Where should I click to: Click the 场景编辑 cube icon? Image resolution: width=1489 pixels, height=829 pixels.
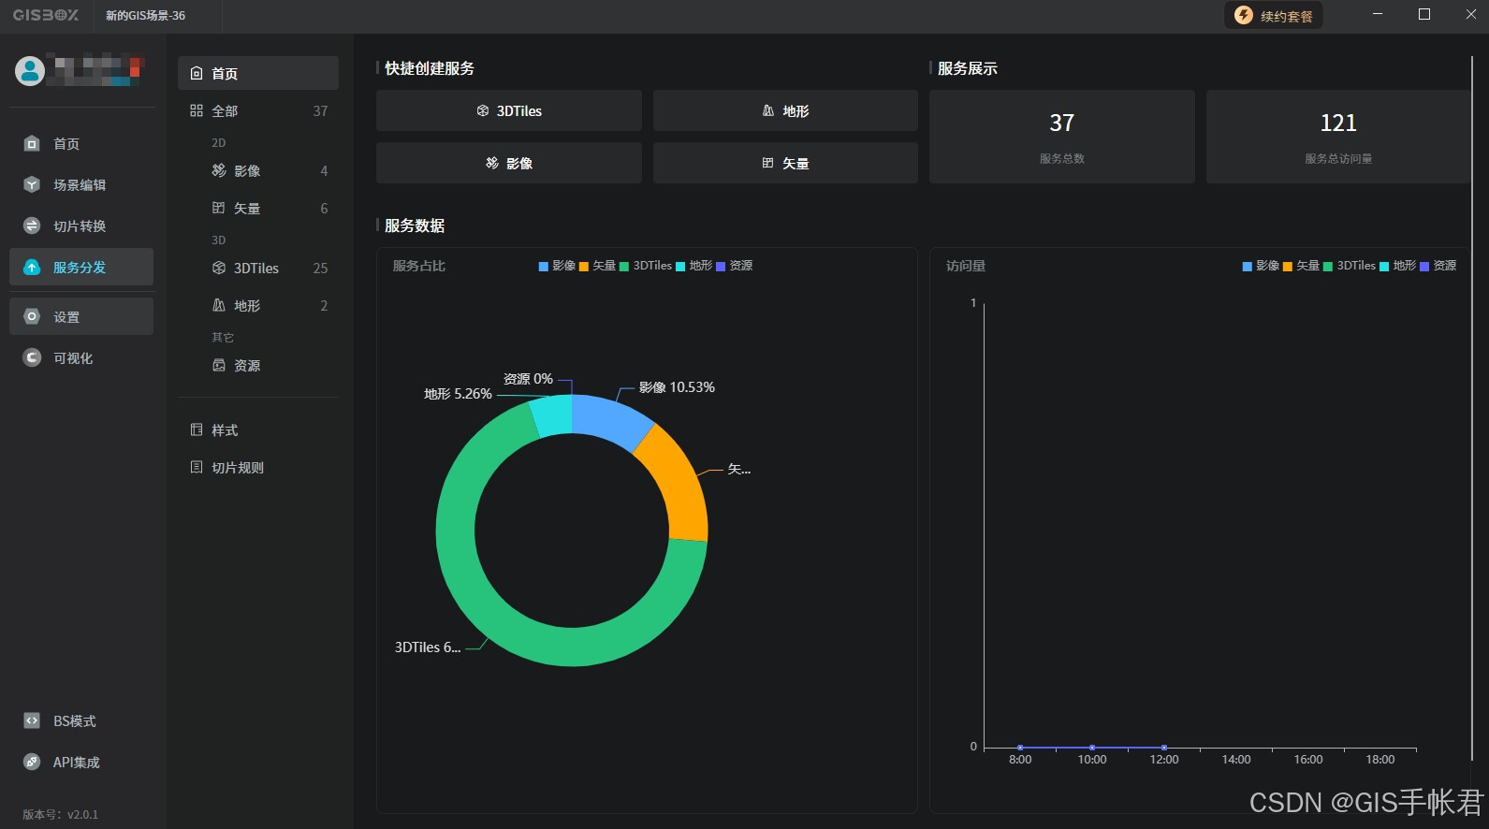(32, 184)
